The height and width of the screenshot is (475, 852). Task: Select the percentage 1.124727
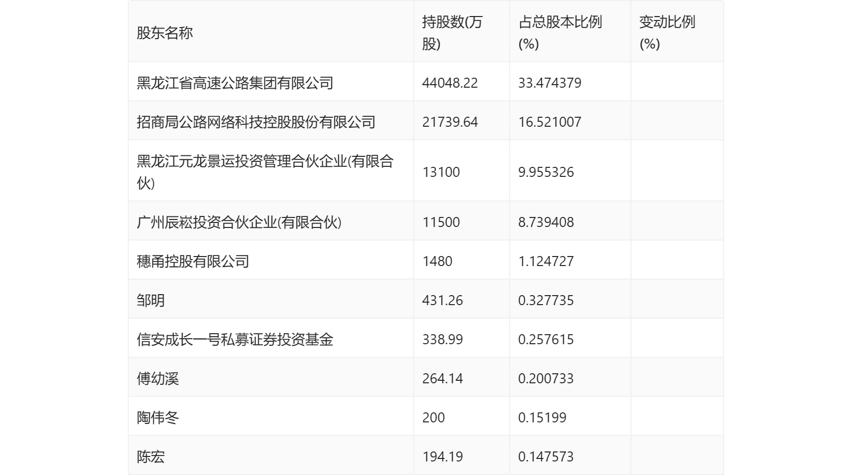click(x=546, y=261)
